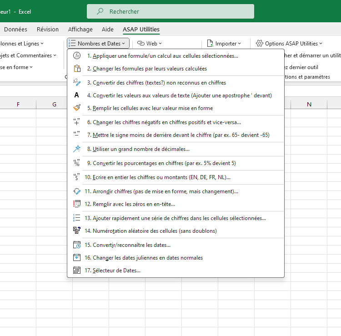Click the random numbering icon with question mark

tap(77, 231)
